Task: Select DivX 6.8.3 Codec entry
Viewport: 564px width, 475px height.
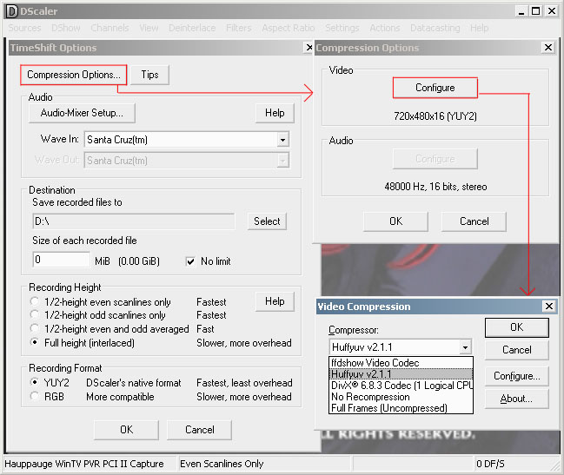Action: [x=401, y=386]
